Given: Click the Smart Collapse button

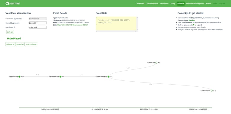Looking at the screenshot, I should point(31,44).
